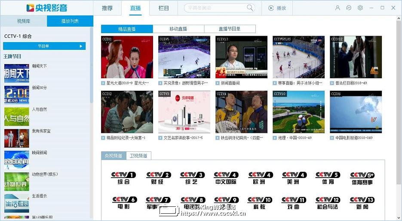Switch to the 栏目 tab
402x221 pixels.
pyautogui.click(x=163, y=8)
